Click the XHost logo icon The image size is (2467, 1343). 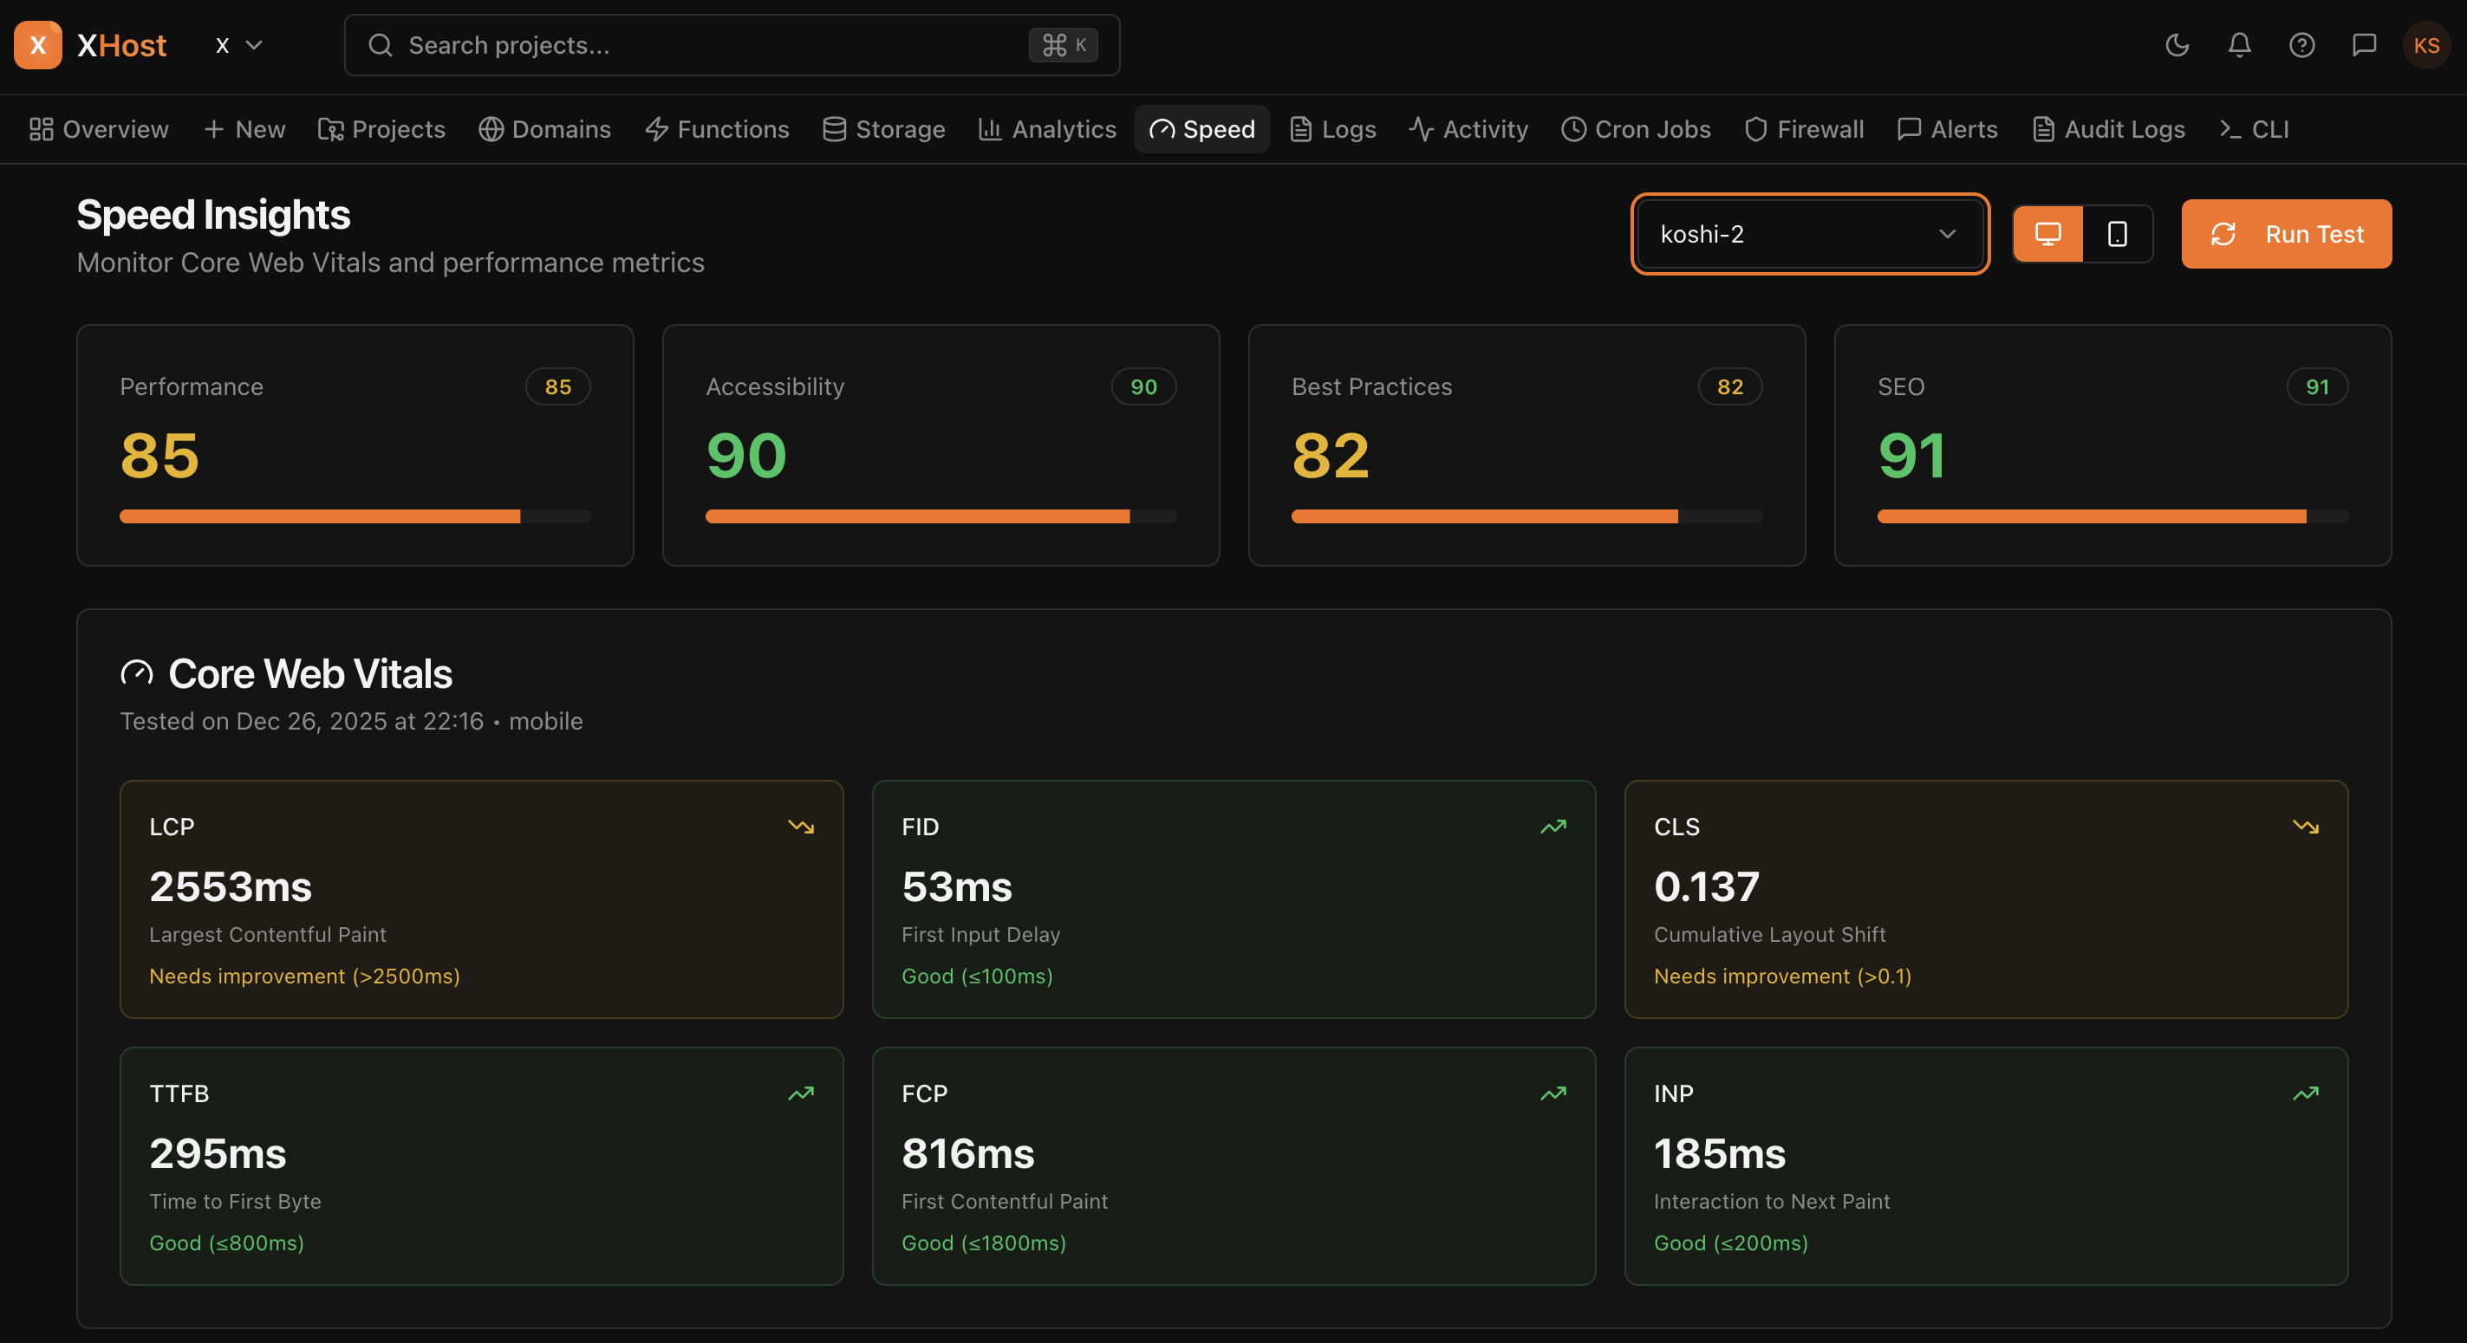tap(38, 45)
